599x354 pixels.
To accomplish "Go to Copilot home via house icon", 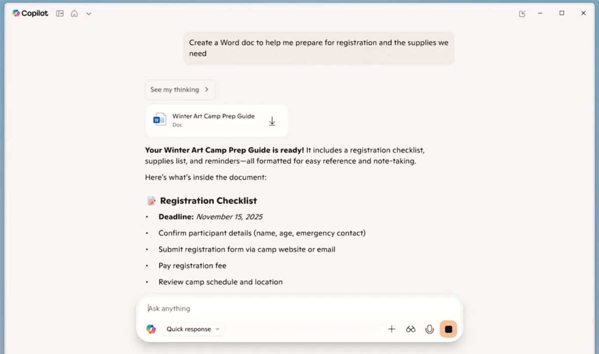I will pyautogui.click(x=74, y=13).
